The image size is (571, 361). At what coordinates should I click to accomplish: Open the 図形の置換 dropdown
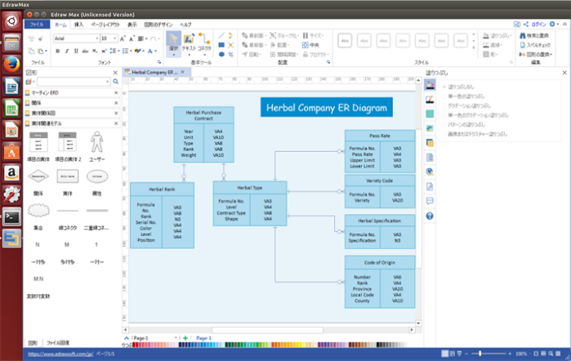pyautogui.click(x=536, y=54)
